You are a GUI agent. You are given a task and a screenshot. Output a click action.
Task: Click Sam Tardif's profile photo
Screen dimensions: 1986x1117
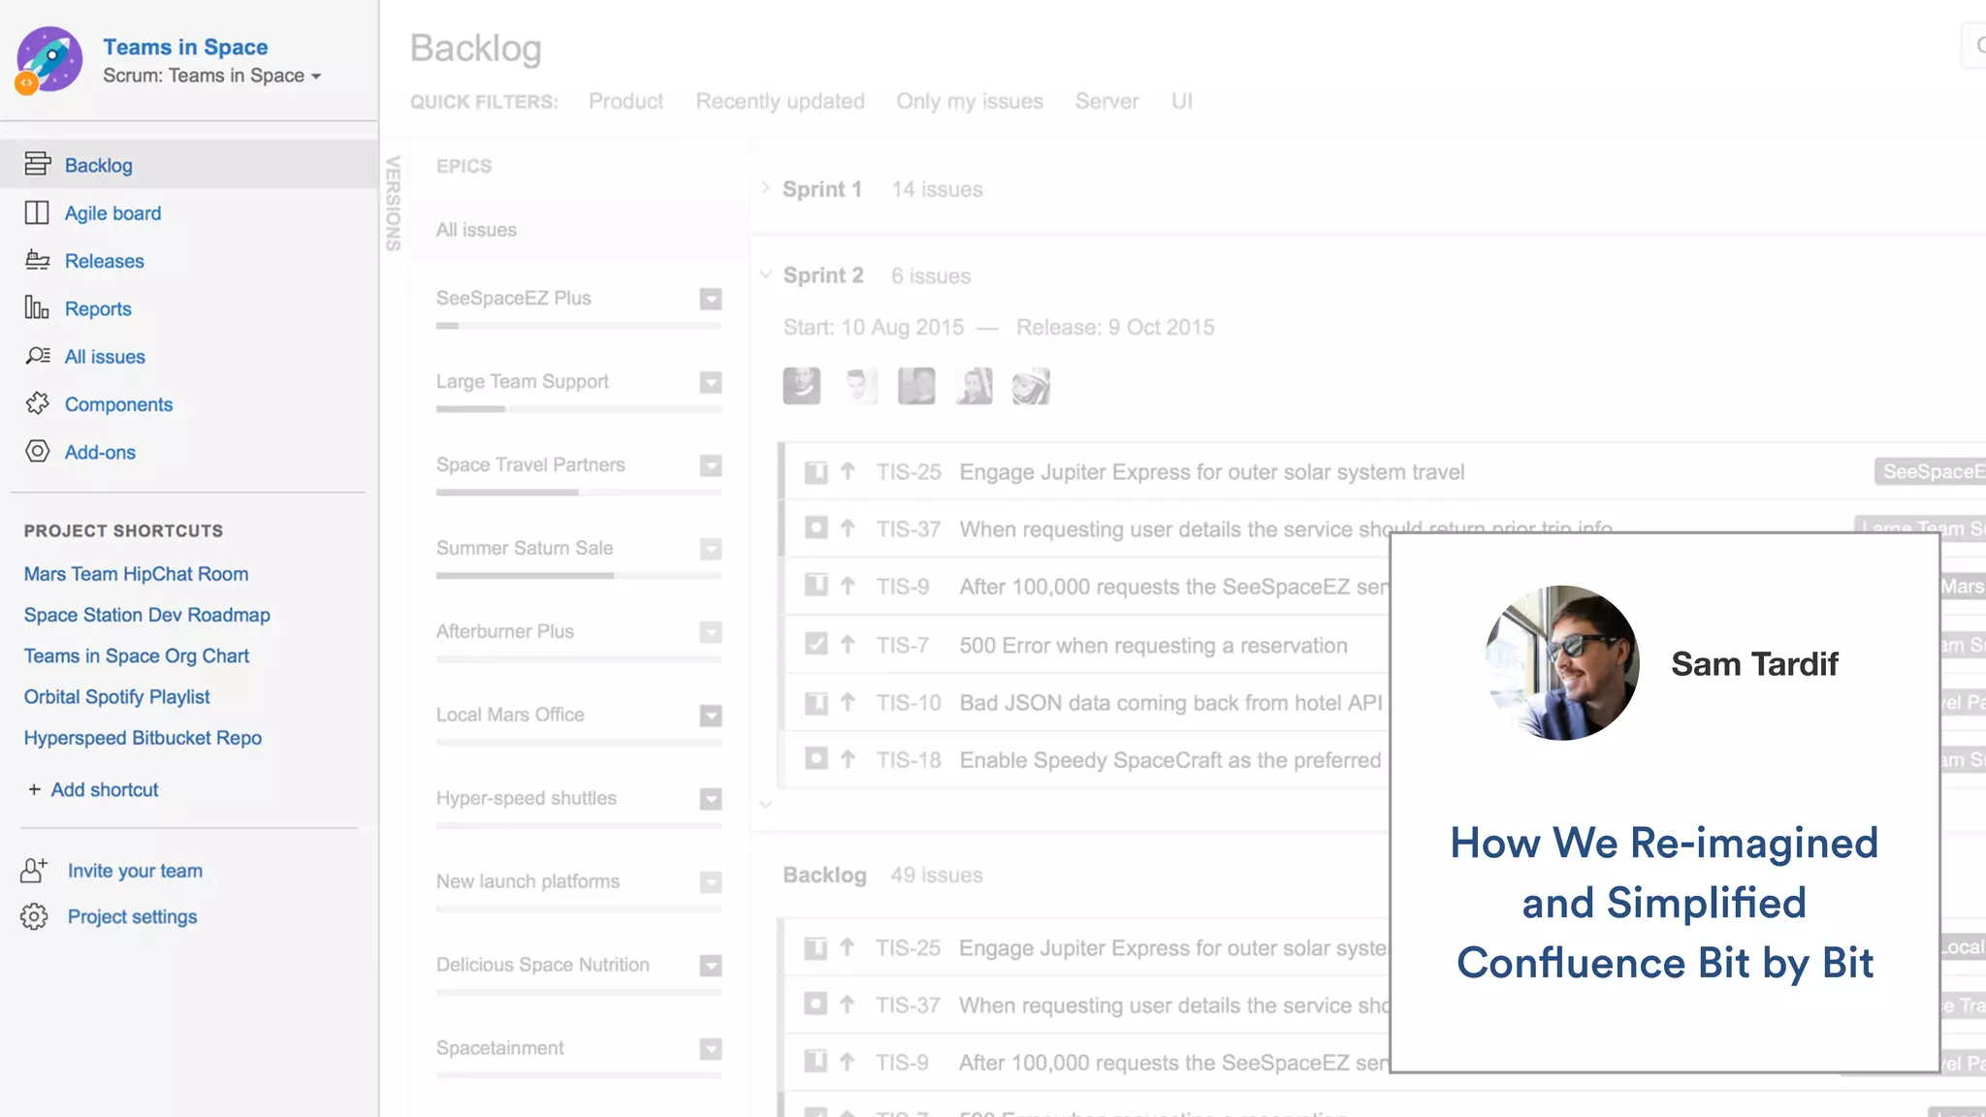[x=1561, y=663]
